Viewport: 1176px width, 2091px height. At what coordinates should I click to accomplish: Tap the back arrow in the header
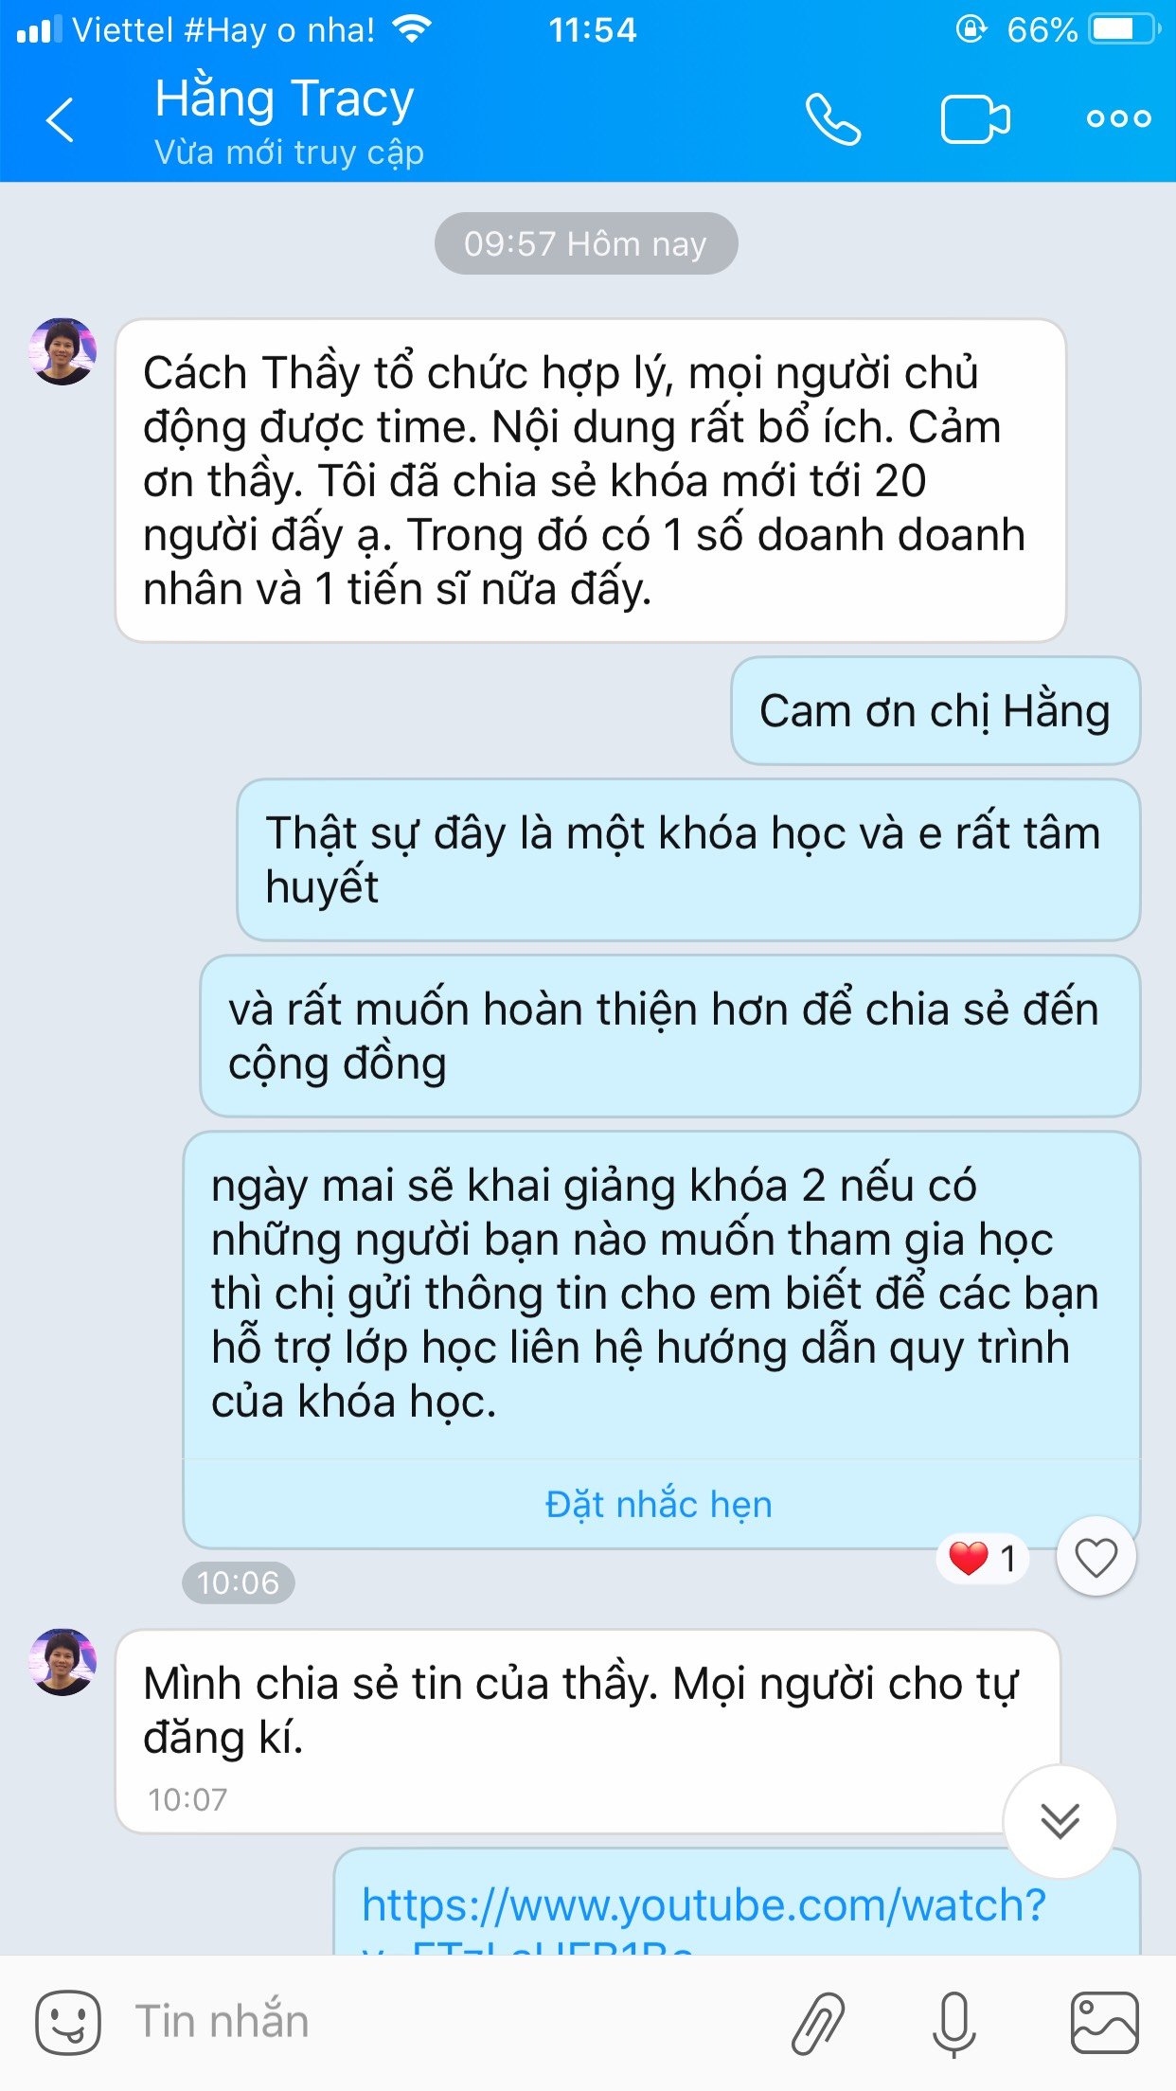[60, 120]
